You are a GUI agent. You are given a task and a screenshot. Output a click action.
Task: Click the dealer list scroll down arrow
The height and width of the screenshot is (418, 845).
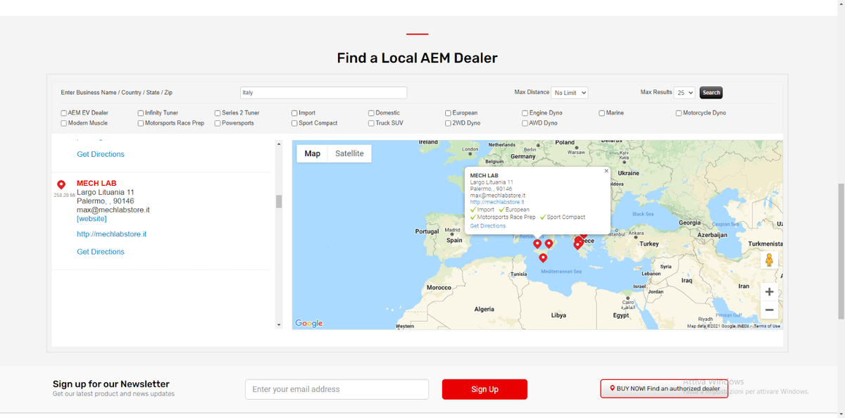(279, 324)
